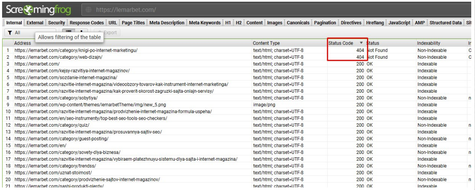Open the Meta Keywords tab
Screen dimensions: 475x190
click(205, 23)
